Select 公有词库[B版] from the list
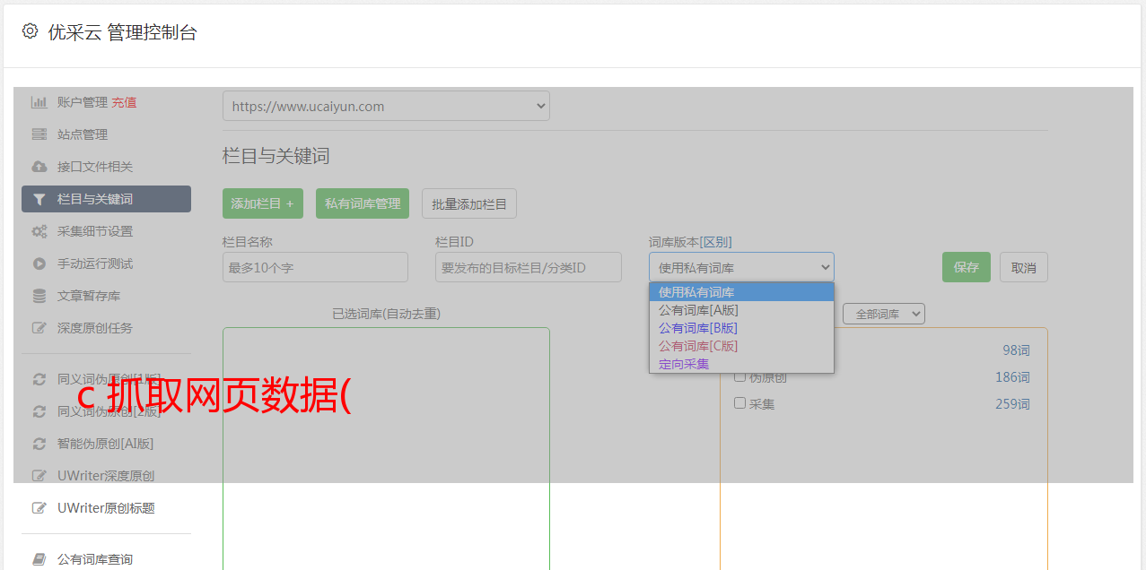The height and width of the screenshot is (570, 1146). tap(741, 328)
